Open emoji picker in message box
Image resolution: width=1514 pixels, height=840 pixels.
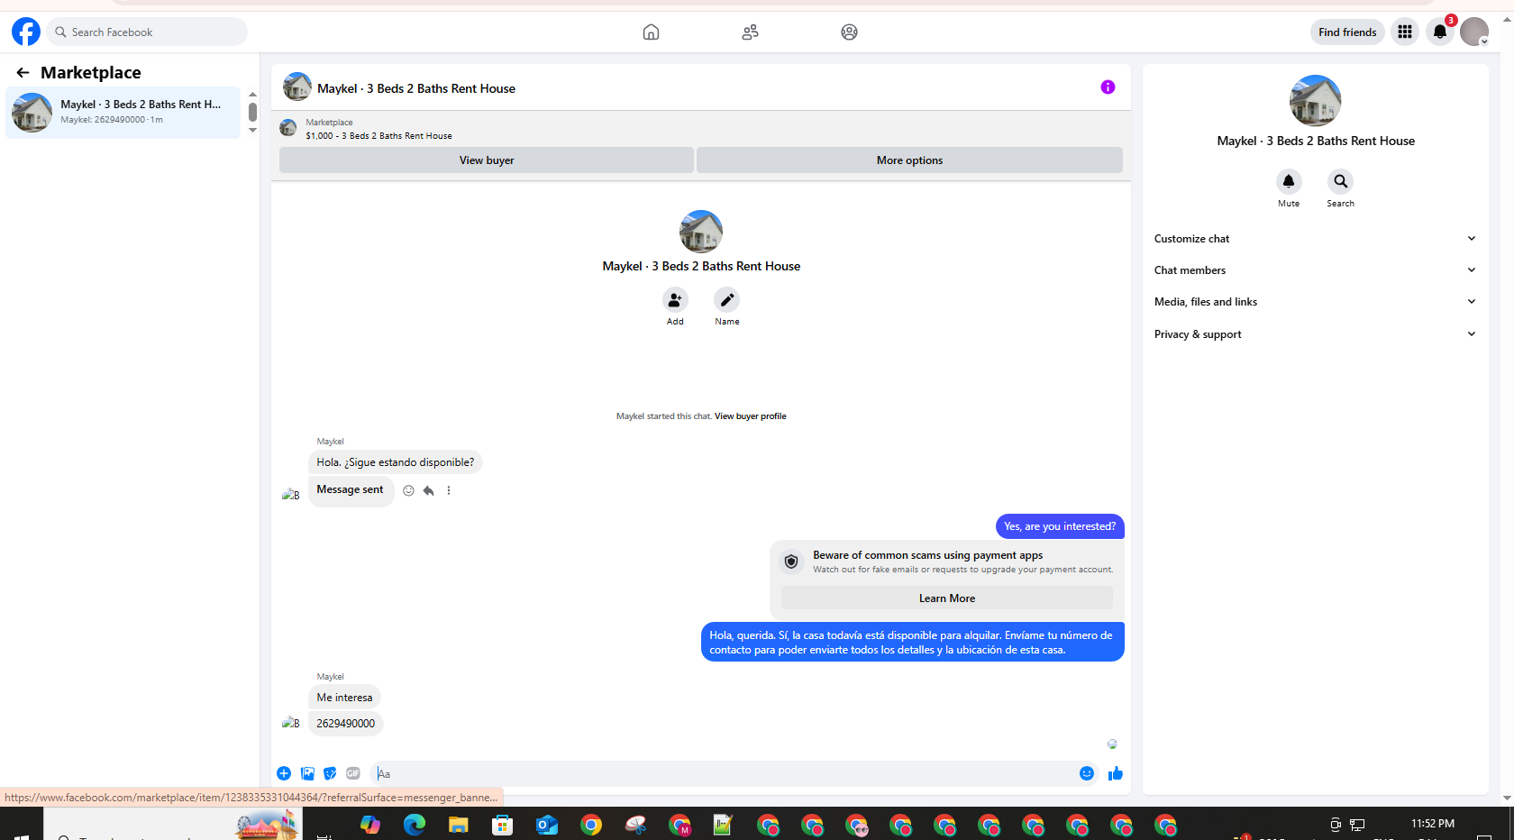[x=1087, y=773]
